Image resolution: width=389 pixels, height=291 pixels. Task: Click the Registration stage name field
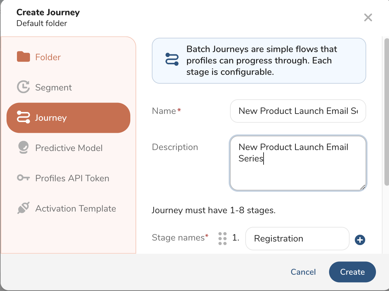pos(297,239)
